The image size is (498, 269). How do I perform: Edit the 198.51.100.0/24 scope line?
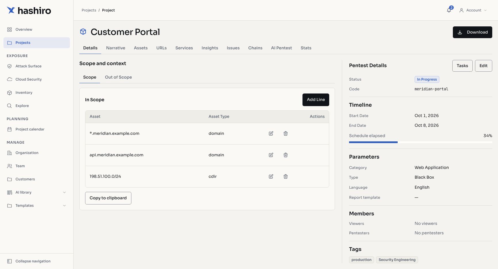(x=271, y=176)
